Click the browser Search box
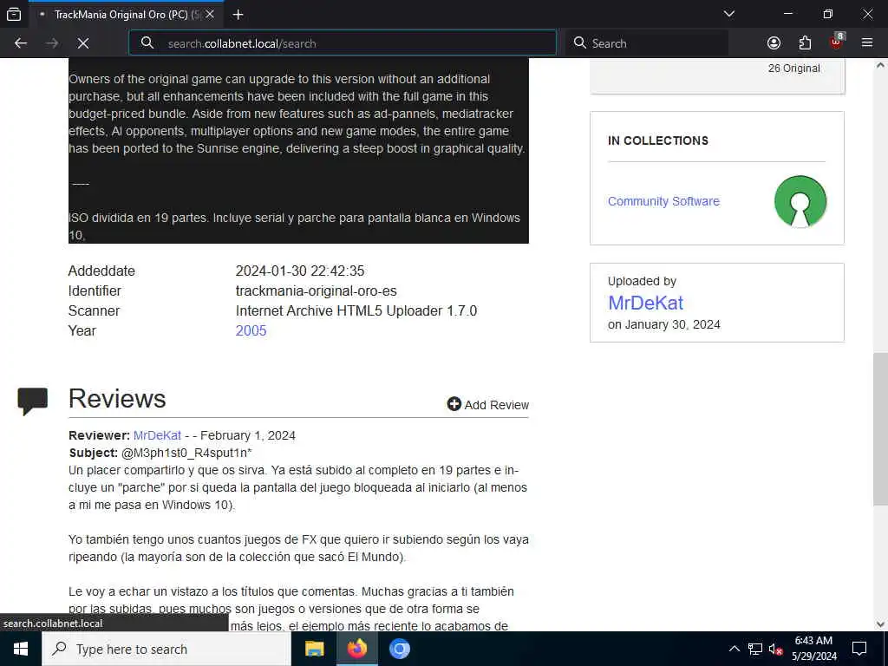This screenshot has width=888, height=666. pos(647,43)
